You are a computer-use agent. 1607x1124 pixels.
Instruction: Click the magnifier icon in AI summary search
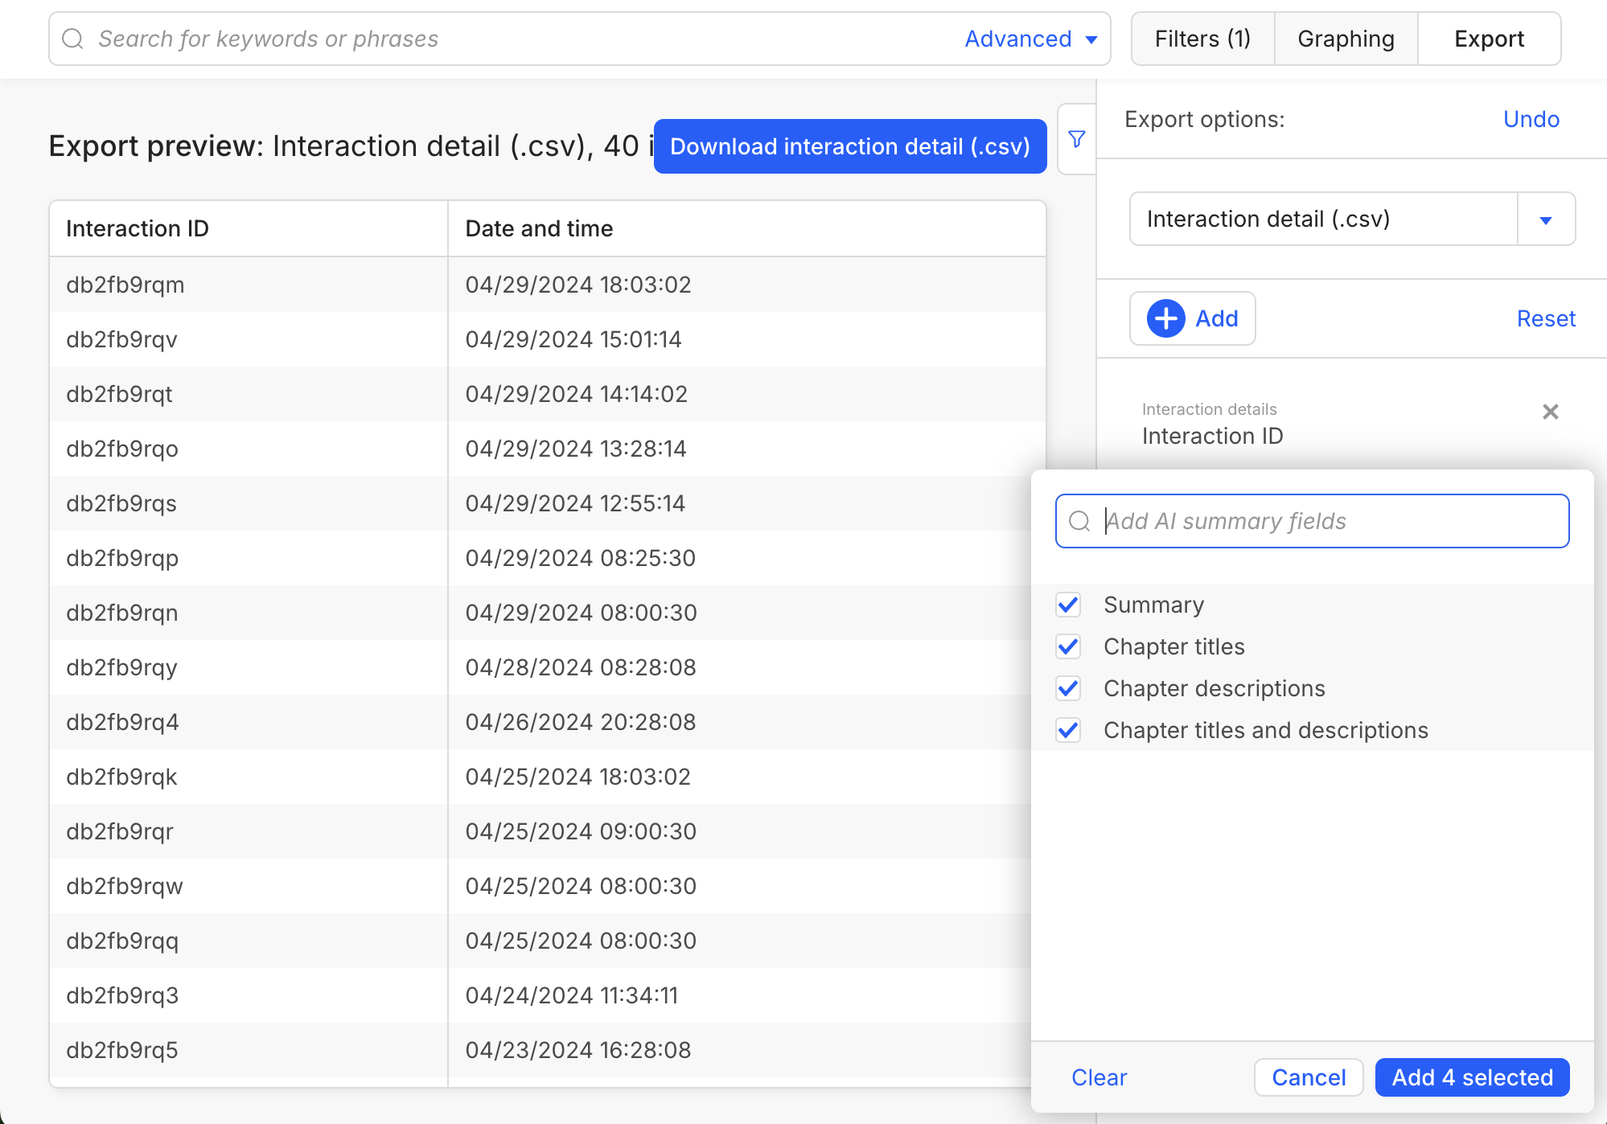pyautogui.click(x=1079, y=521)
